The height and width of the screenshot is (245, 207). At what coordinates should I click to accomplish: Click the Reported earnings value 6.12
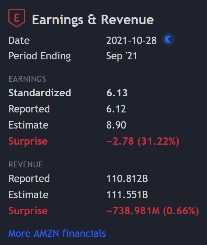[116, 109]
